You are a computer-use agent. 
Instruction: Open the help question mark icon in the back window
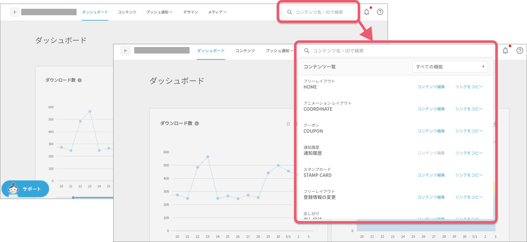click(380, 12)
